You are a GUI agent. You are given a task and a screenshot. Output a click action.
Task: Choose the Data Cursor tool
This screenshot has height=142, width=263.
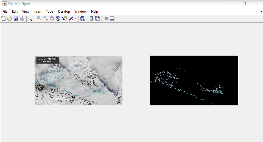pos(65,19)
